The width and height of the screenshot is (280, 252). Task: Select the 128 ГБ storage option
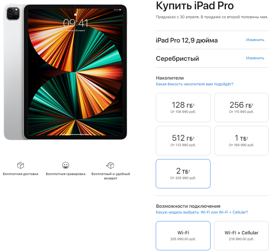[x=183, y=107]
